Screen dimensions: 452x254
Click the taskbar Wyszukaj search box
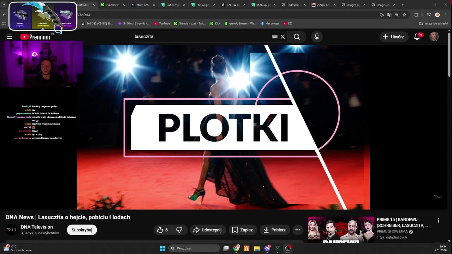[x=194, y=248]
